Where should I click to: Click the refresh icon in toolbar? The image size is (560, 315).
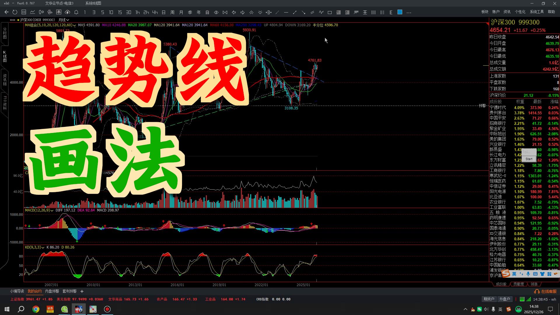pos(15,12)
